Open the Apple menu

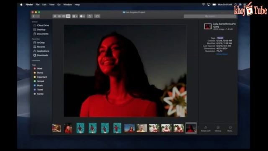(21, 5)
